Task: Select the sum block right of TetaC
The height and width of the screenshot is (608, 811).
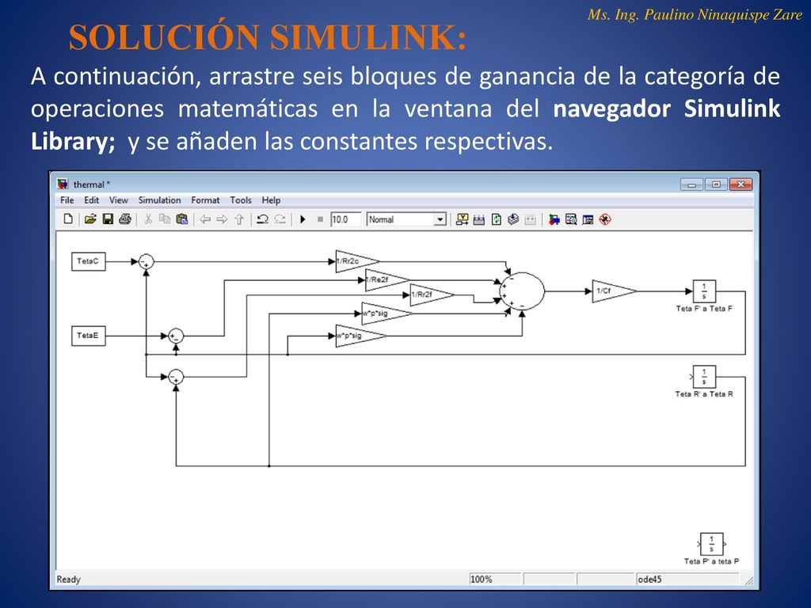Action: [147, 261]
